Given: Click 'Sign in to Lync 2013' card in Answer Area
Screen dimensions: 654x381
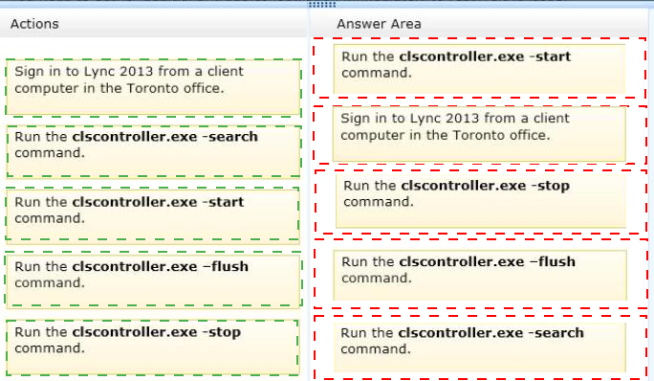Looking at the screenshot, I should pos(479,134).
